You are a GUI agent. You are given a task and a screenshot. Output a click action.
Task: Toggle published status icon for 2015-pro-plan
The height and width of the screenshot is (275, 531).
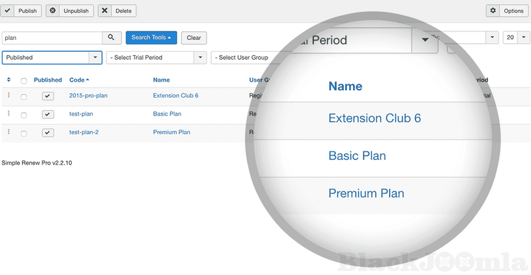(48, 96)
